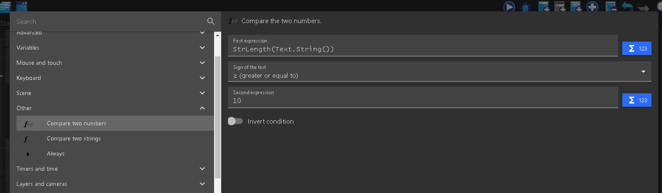Toggle the Invert condition switch
This screenshot has height=193, width=662.
(235, 121)
